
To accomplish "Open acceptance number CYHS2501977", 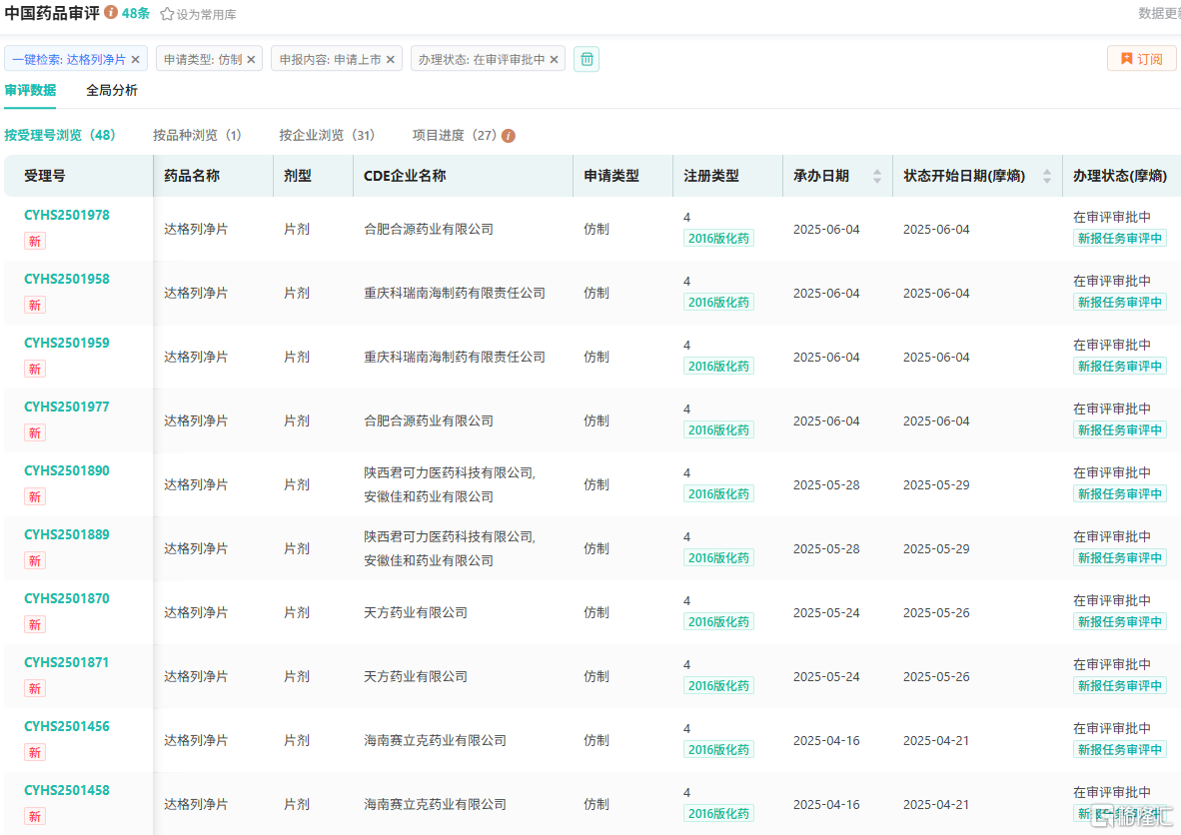I will pyautogui.click(x=67, y=408).
